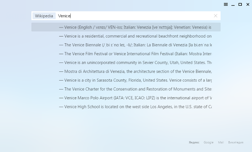Open the Venice Film Festival suggestion
The height and width of the screenshot is (152, 252).
[126, 54]
